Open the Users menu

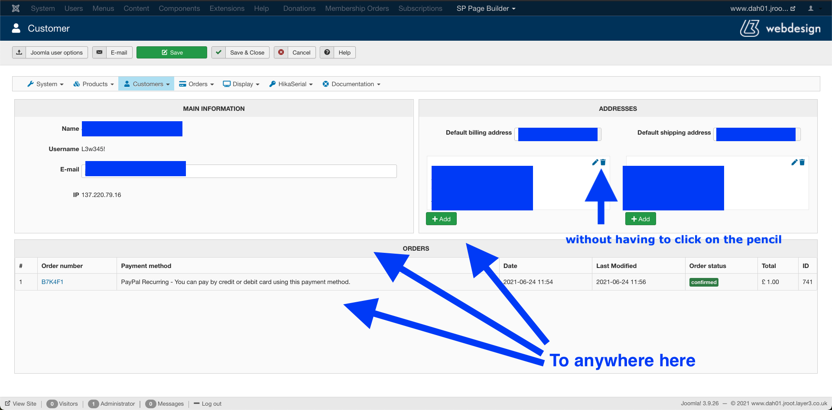tap(74, 8)
